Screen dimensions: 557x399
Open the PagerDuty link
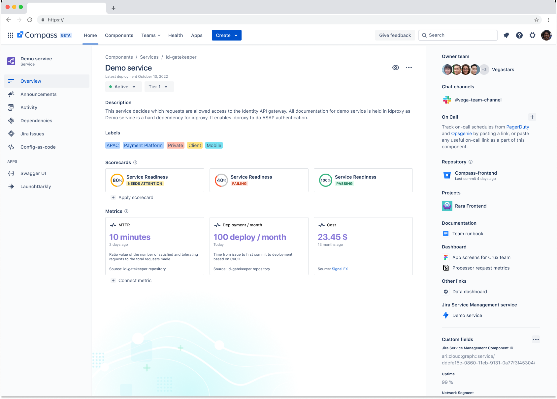(x=517, y=127)
